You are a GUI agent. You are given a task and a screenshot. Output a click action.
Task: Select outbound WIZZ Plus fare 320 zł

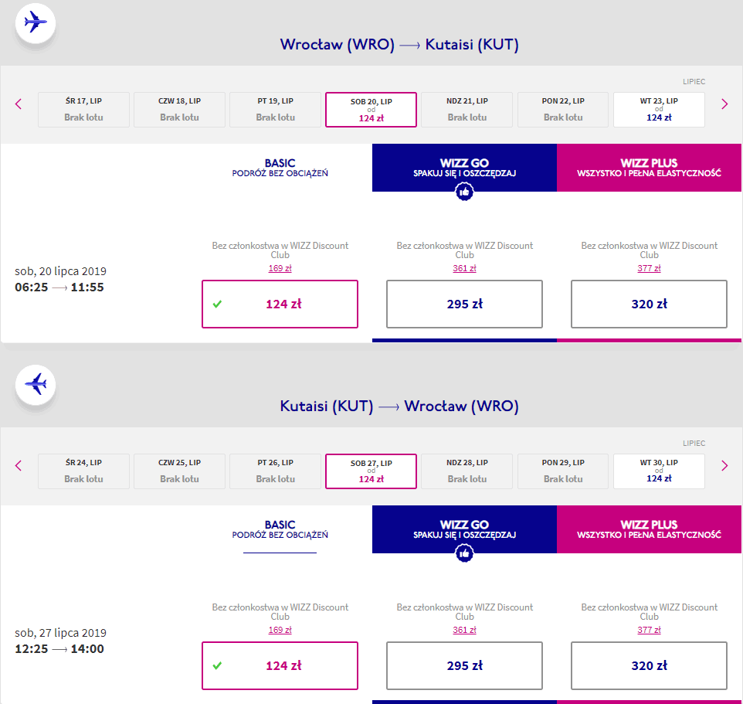coord(649,304)
